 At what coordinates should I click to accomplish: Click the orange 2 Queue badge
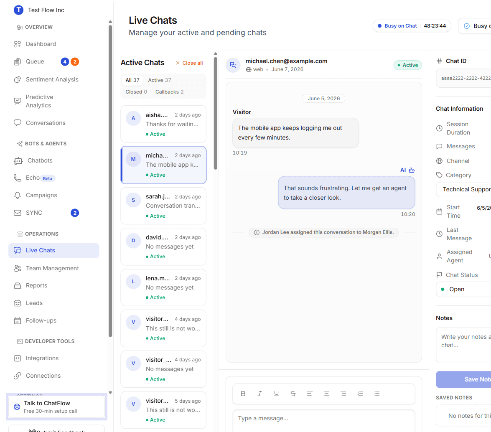pyautogui.click(x=75, y=62)
